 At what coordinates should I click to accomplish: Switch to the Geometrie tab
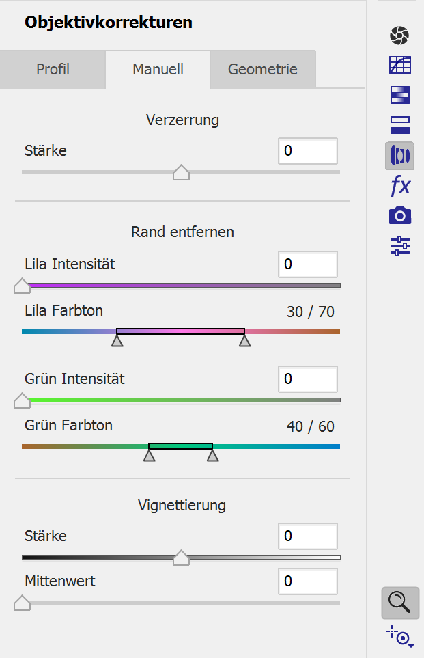(262, 70)
